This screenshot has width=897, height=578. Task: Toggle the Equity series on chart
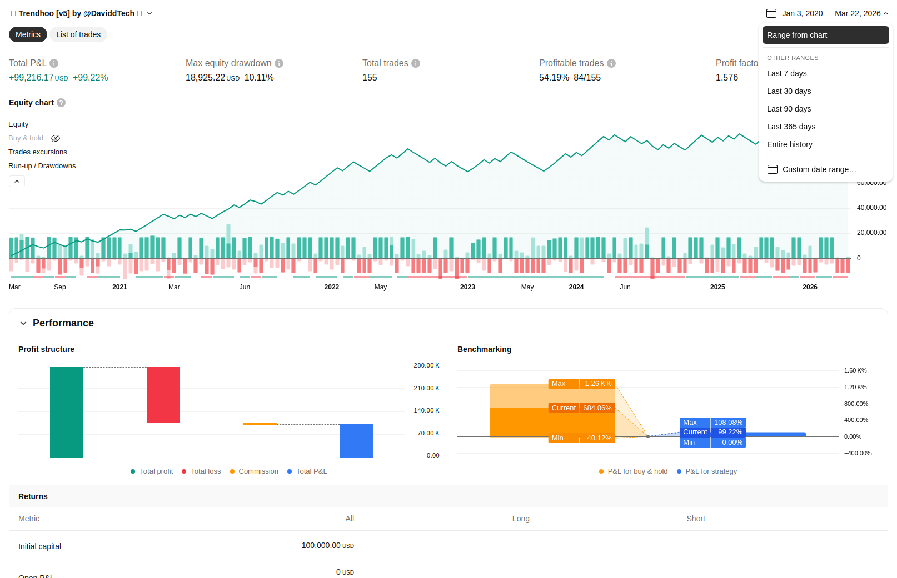click(18, 124)
